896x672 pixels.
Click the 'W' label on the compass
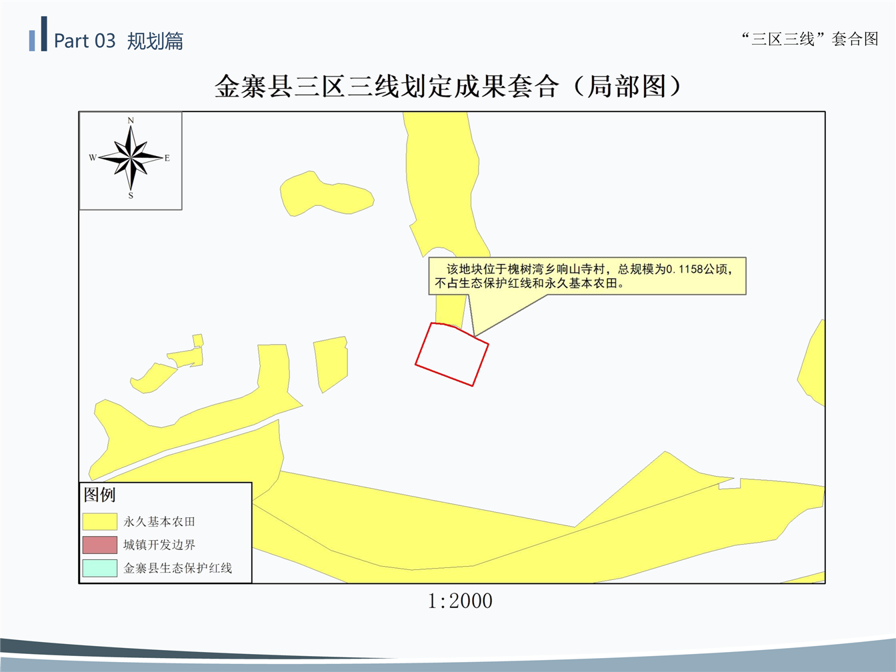93,158
